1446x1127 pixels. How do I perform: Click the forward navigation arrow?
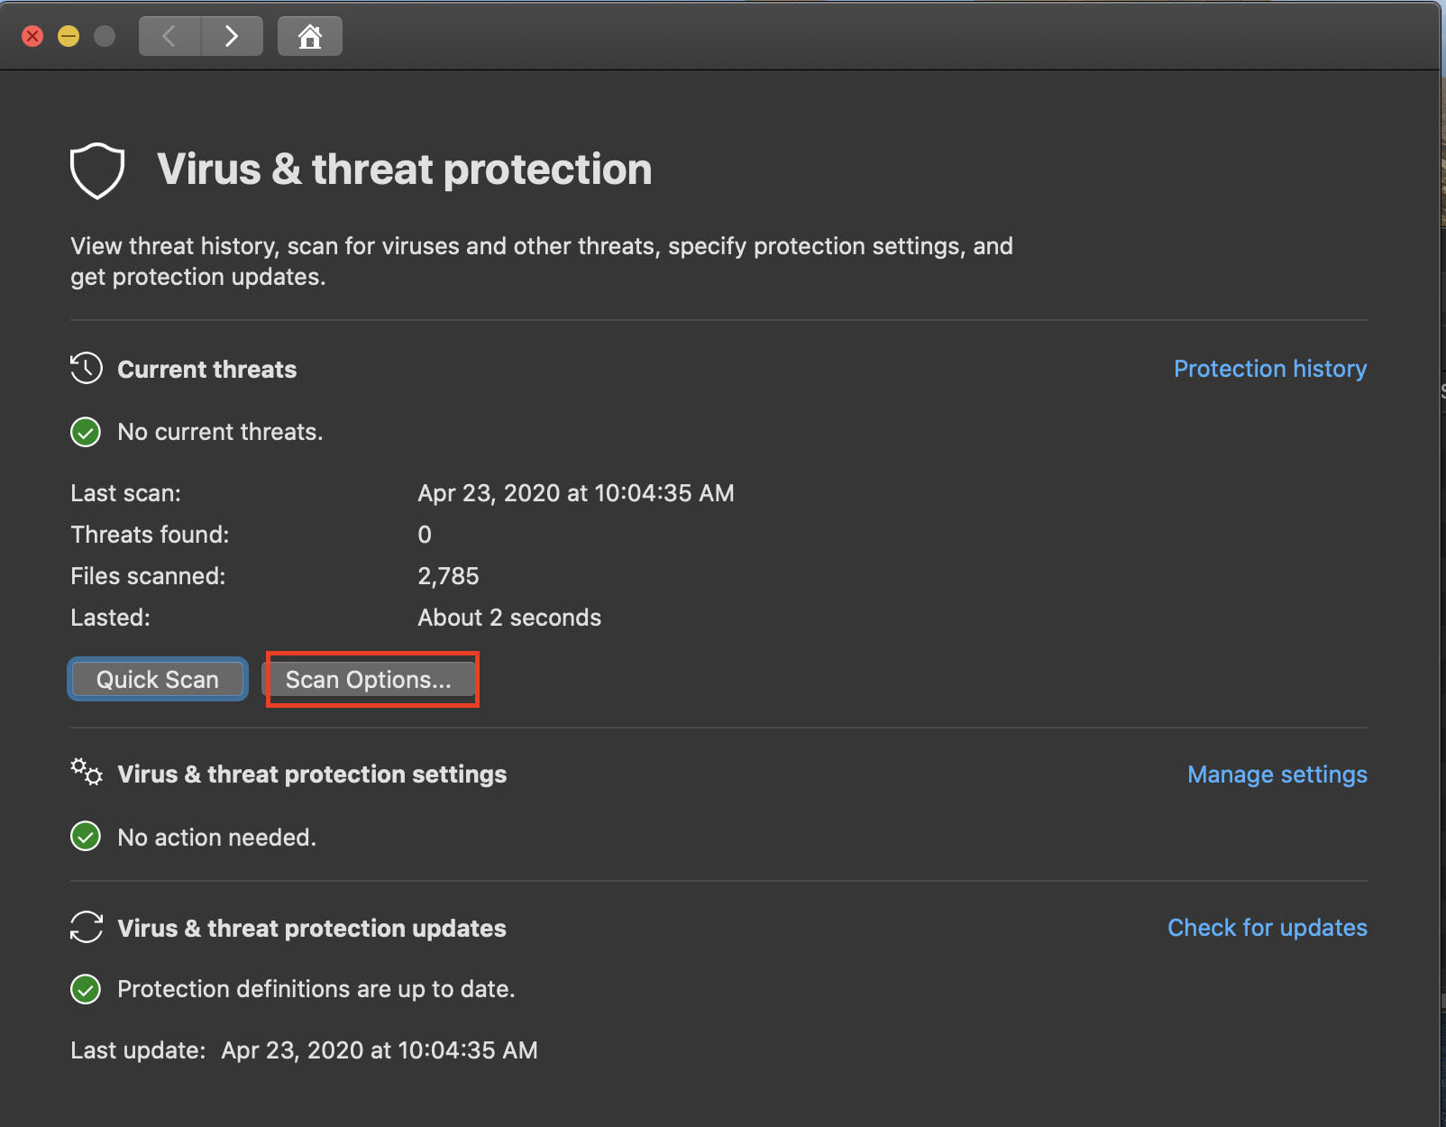[x=231, y=36]
